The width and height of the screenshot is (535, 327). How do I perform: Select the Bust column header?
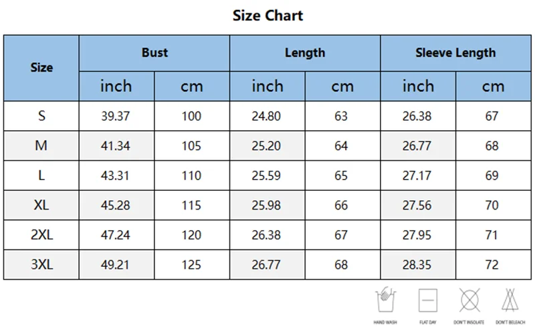pyautogui.click(x=154, y=53)
